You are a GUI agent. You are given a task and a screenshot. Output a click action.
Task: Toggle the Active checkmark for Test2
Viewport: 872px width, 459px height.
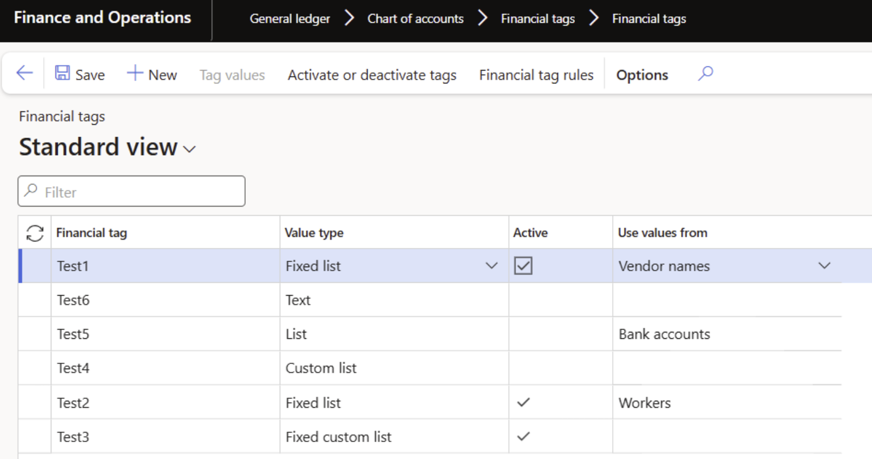tap(524, 402)
